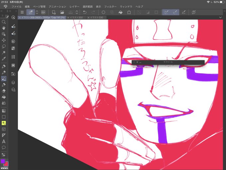Switch to the イラスト350 canvas tab
The height and width of the screenshot is (170, 226).
pyautogui.click(x=76, y=17)
